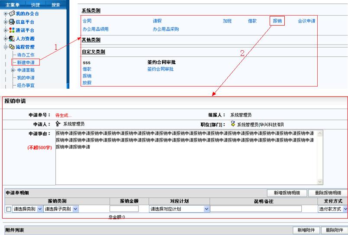The height and width of the screenshot is (235, 348).
Task: Click the 报销金额 input field
Action: pos(124,209)
